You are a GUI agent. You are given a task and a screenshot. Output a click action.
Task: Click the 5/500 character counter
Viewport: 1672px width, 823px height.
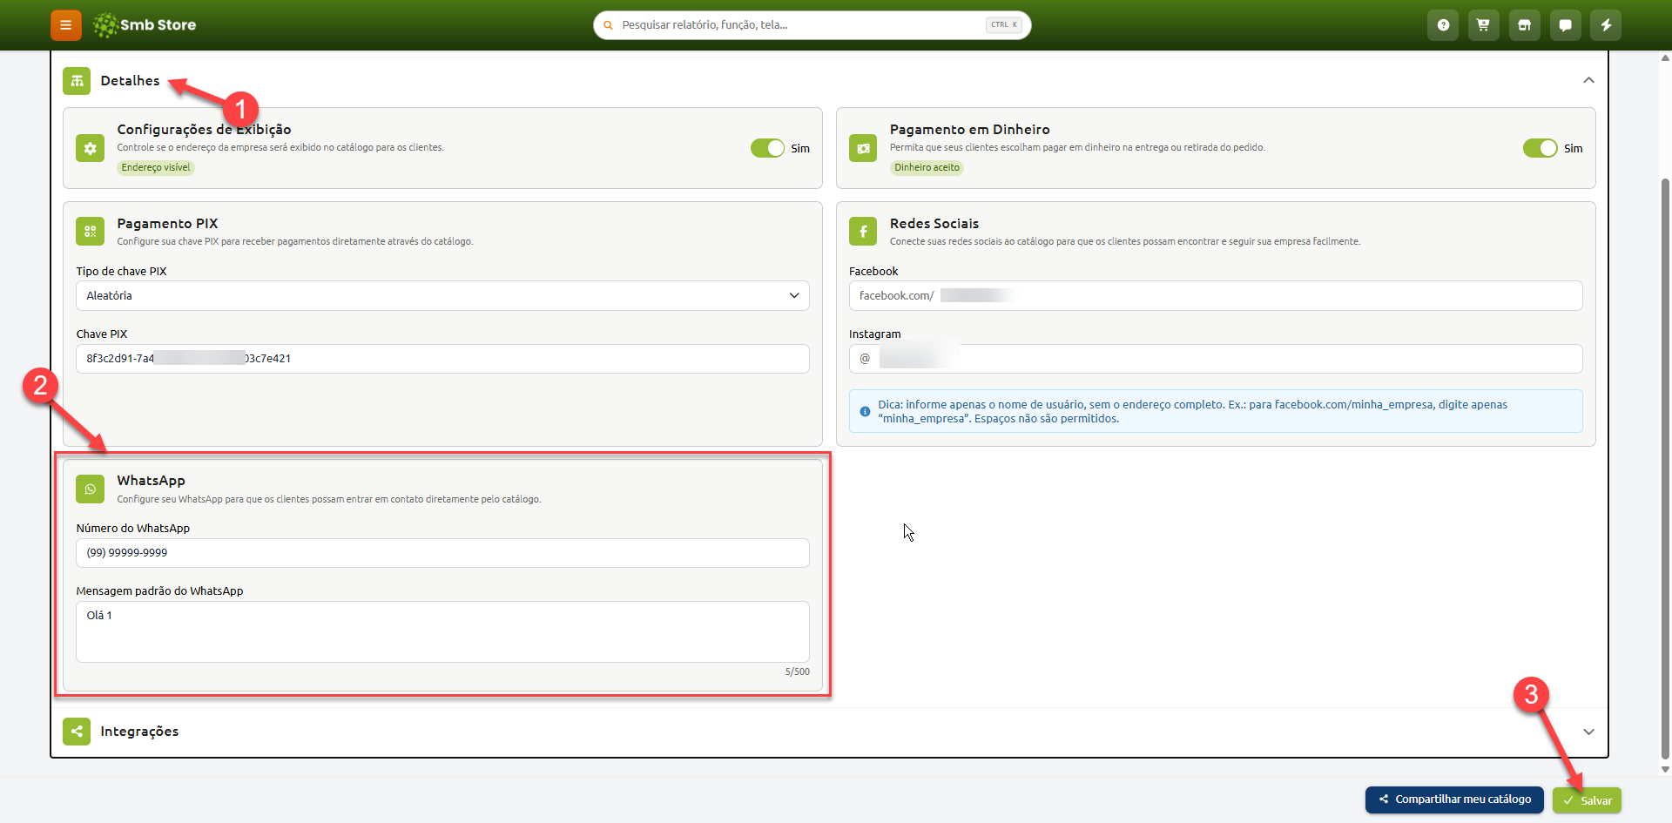(x=797, y=672)
